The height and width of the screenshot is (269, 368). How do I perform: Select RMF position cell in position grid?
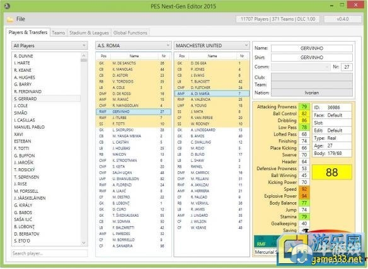(x=262, y=244)
